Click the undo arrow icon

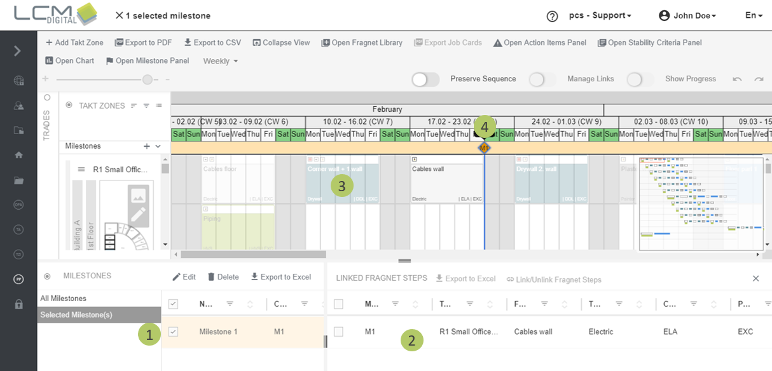coord(737,79)
